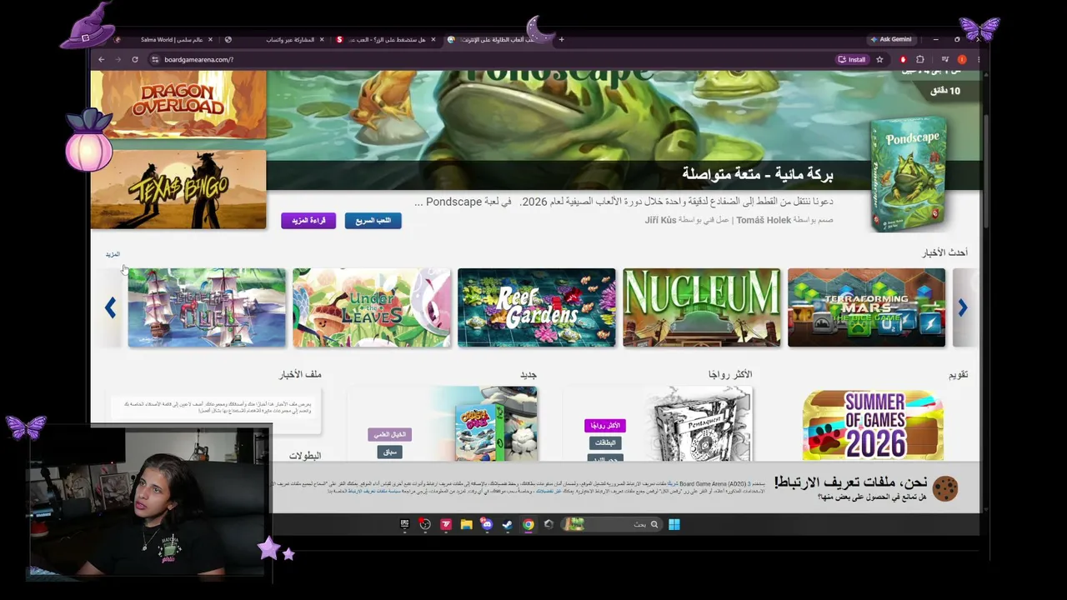1067x600 pixels.
Task: Show next games with the right carousel arrow
Action: point(962,307)
